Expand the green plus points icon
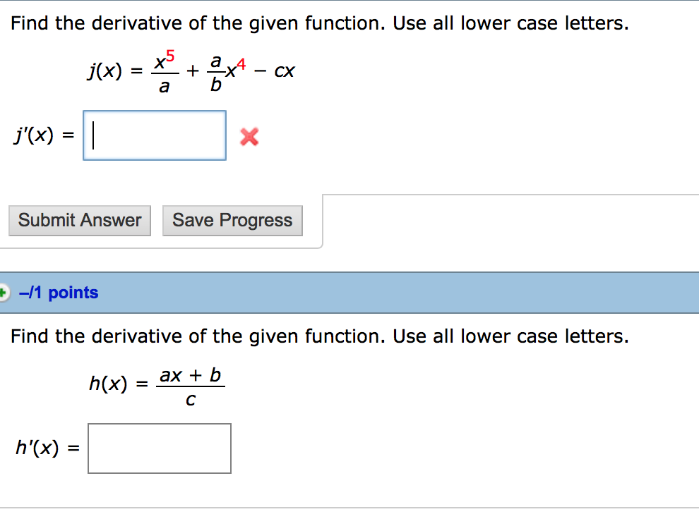This screenshot has width=699, height=519. tap(3, 292)
